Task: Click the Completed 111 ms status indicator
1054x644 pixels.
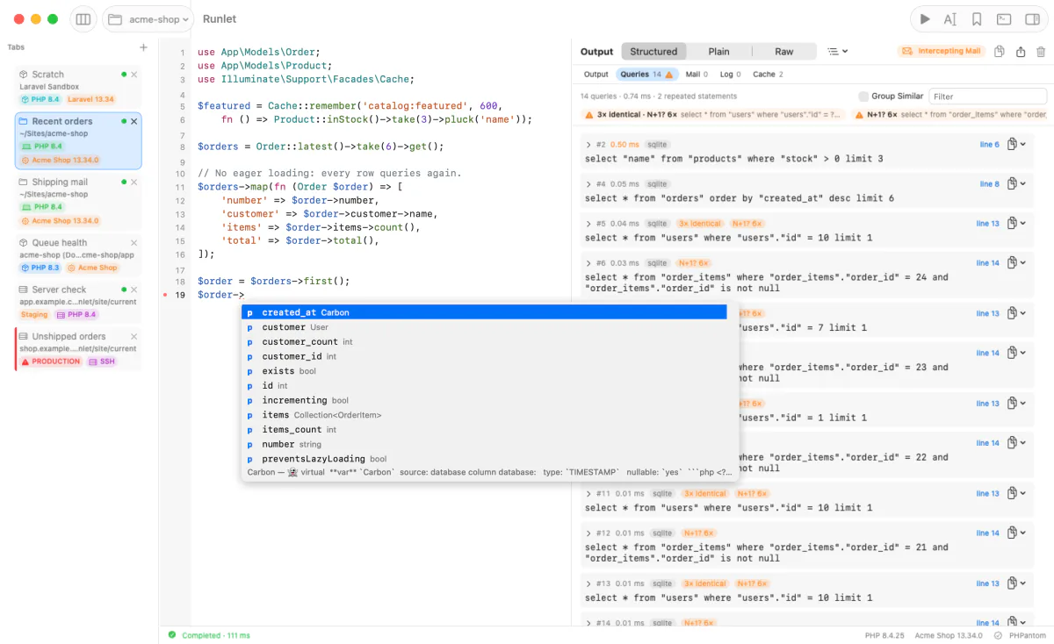Action: click(x=209, y=635)
